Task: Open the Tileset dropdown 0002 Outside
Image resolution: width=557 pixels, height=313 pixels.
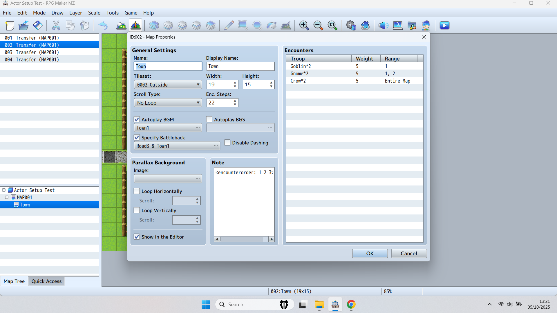Action: click(x=168, y=85)
